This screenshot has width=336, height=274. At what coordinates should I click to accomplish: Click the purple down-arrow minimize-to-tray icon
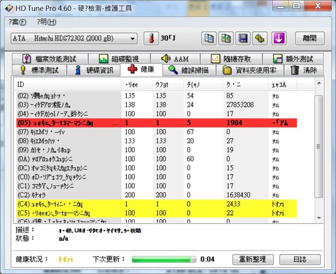click(x=279, y=38)
